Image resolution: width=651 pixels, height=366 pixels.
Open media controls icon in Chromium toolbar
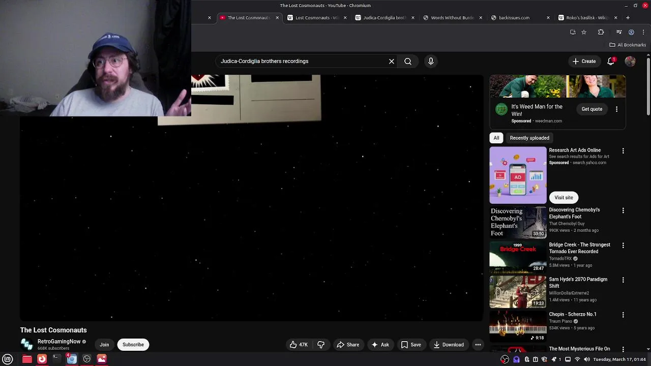coord(619,32)
